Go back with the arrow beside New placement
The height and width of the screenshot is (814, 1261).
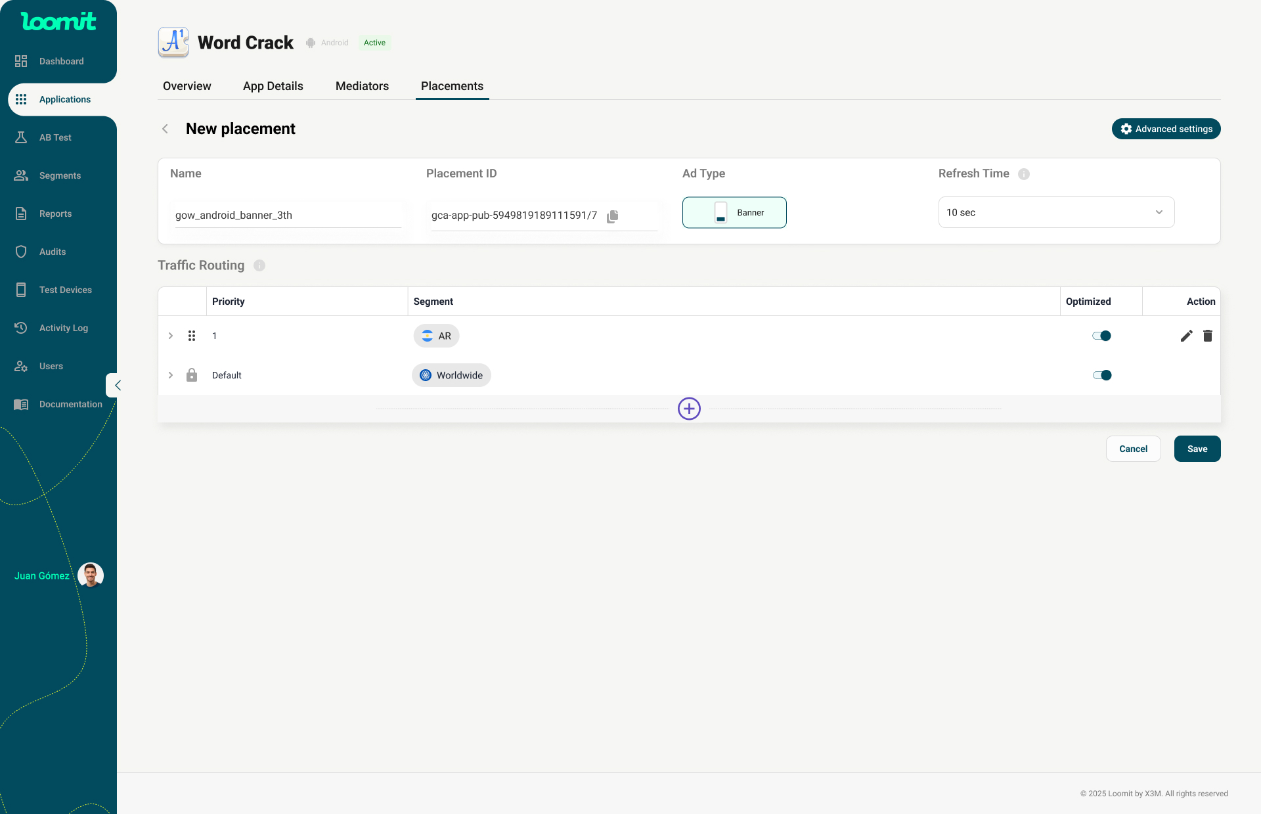point(166,129)
